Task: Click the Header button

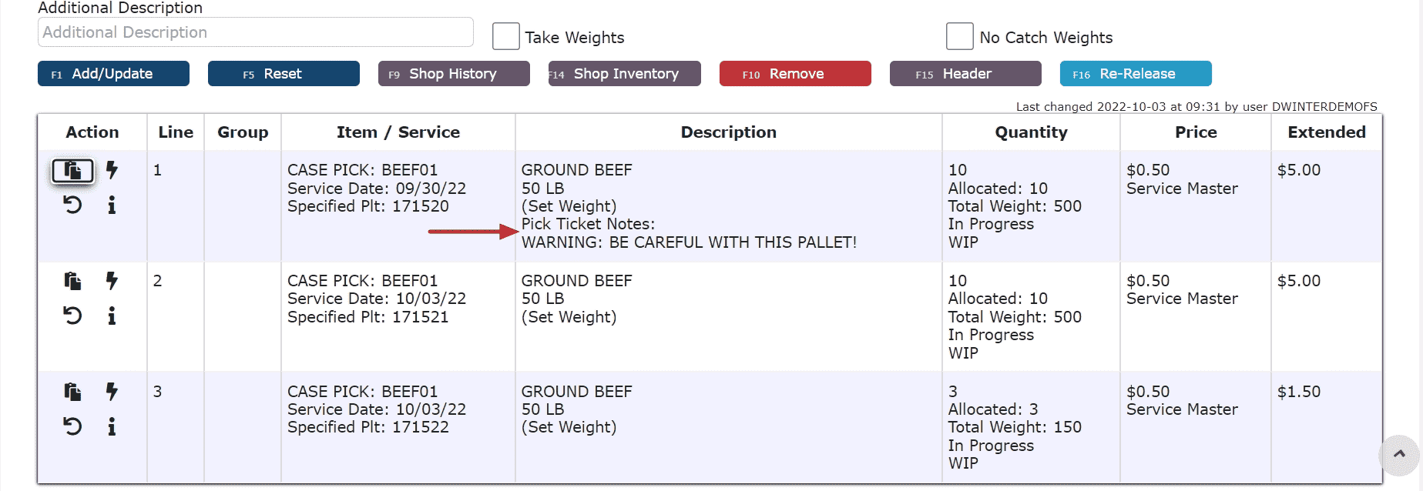Action: pyautogui.click(x=965, y=74)
